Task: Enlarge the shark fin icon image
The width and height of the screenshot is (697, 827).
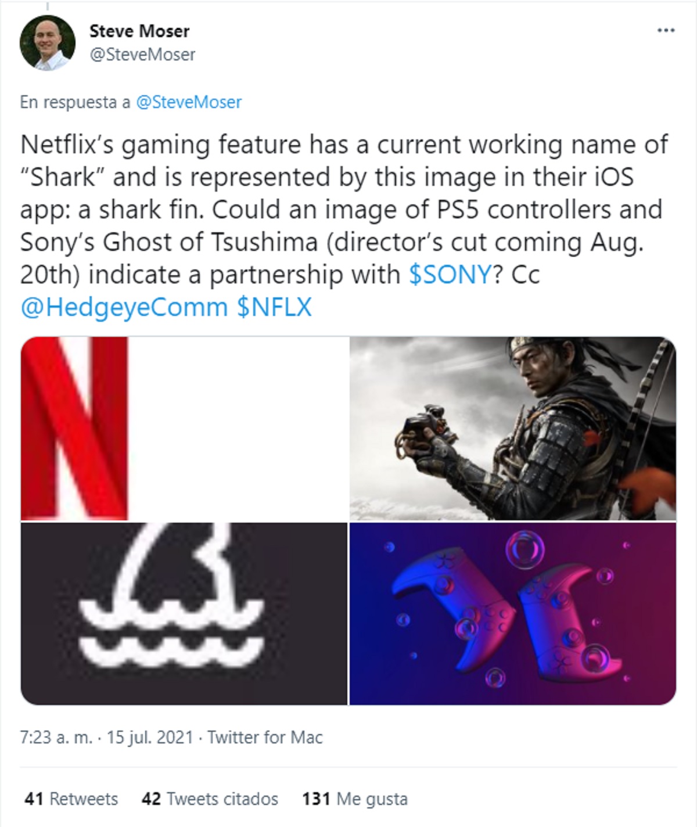Action: [184, 613]
